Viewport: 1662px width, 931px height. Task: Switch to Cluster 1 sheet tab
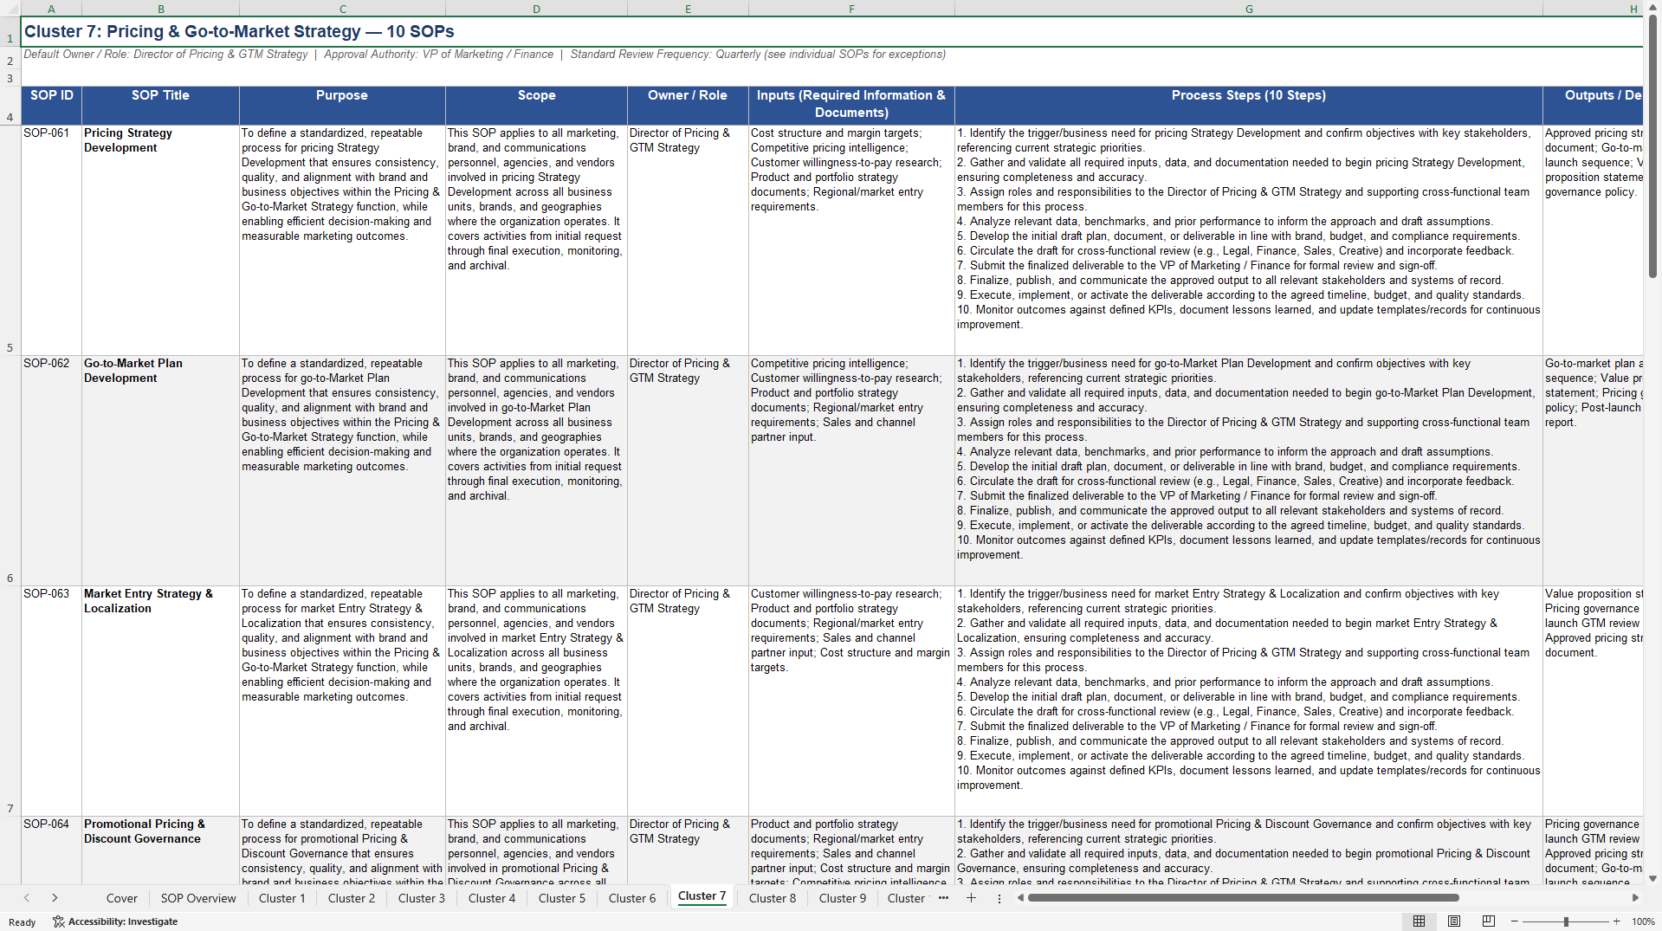pos(282,898)
